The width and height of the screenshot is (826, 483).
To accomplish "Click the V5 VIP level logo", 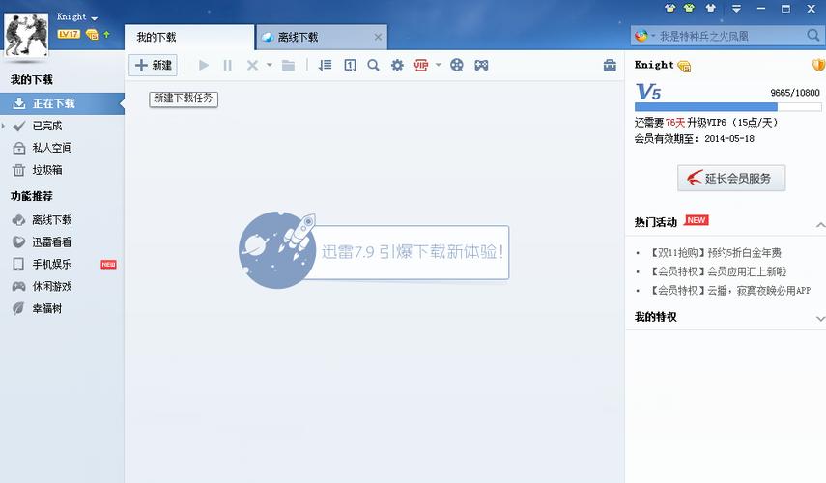I will (x=648, y=92).
